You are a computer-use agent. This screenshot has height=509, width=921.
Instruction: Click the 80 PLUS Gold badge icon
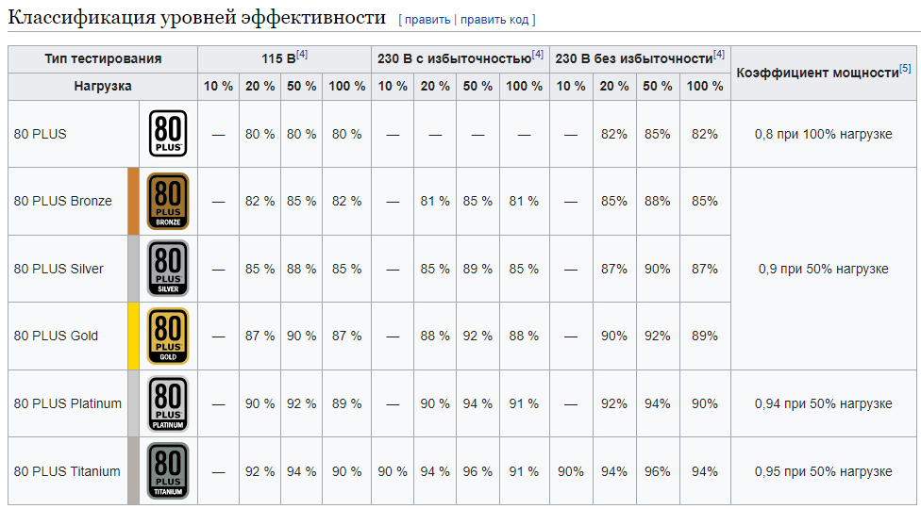pyautogui.click(x=168, y=336)
